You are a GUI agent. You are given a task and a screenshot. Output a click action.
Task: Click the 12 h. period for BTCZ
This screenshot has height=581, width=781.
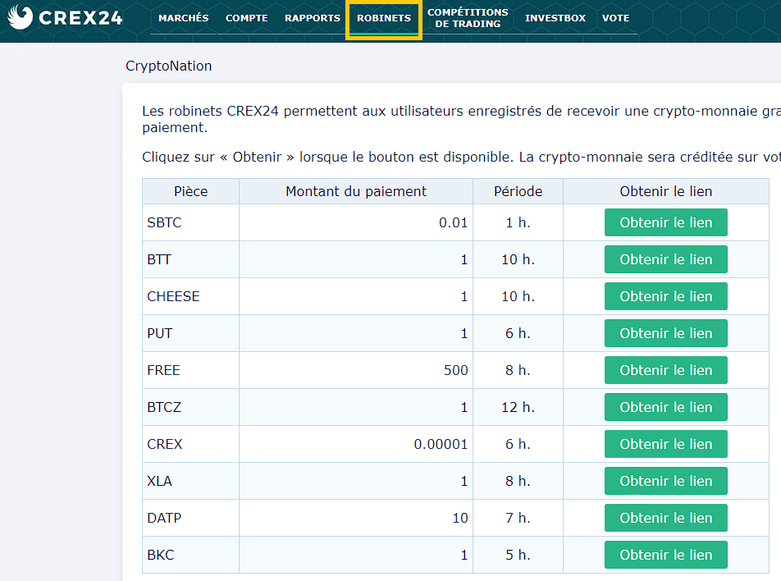point(518,406)
